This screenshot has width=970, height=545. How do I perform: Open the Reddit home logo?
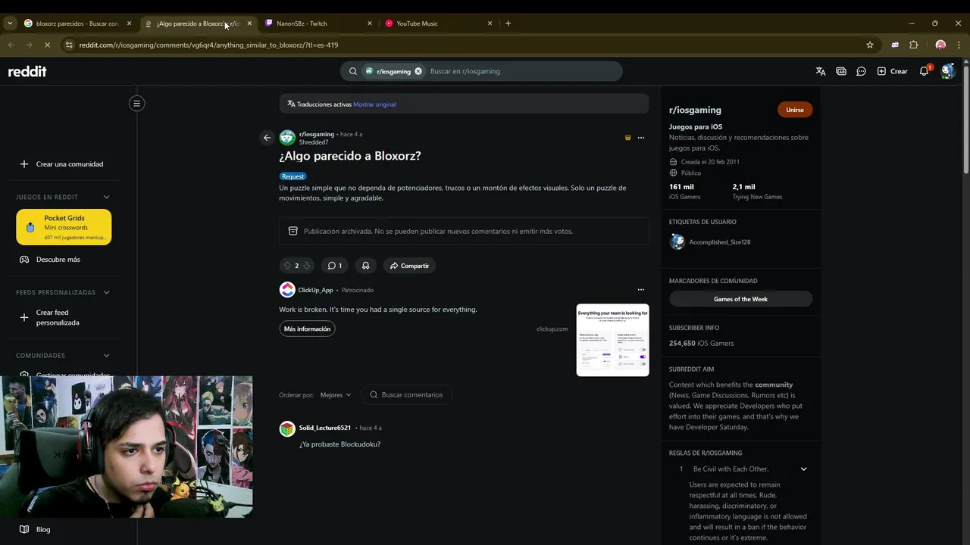pos(27,71)
